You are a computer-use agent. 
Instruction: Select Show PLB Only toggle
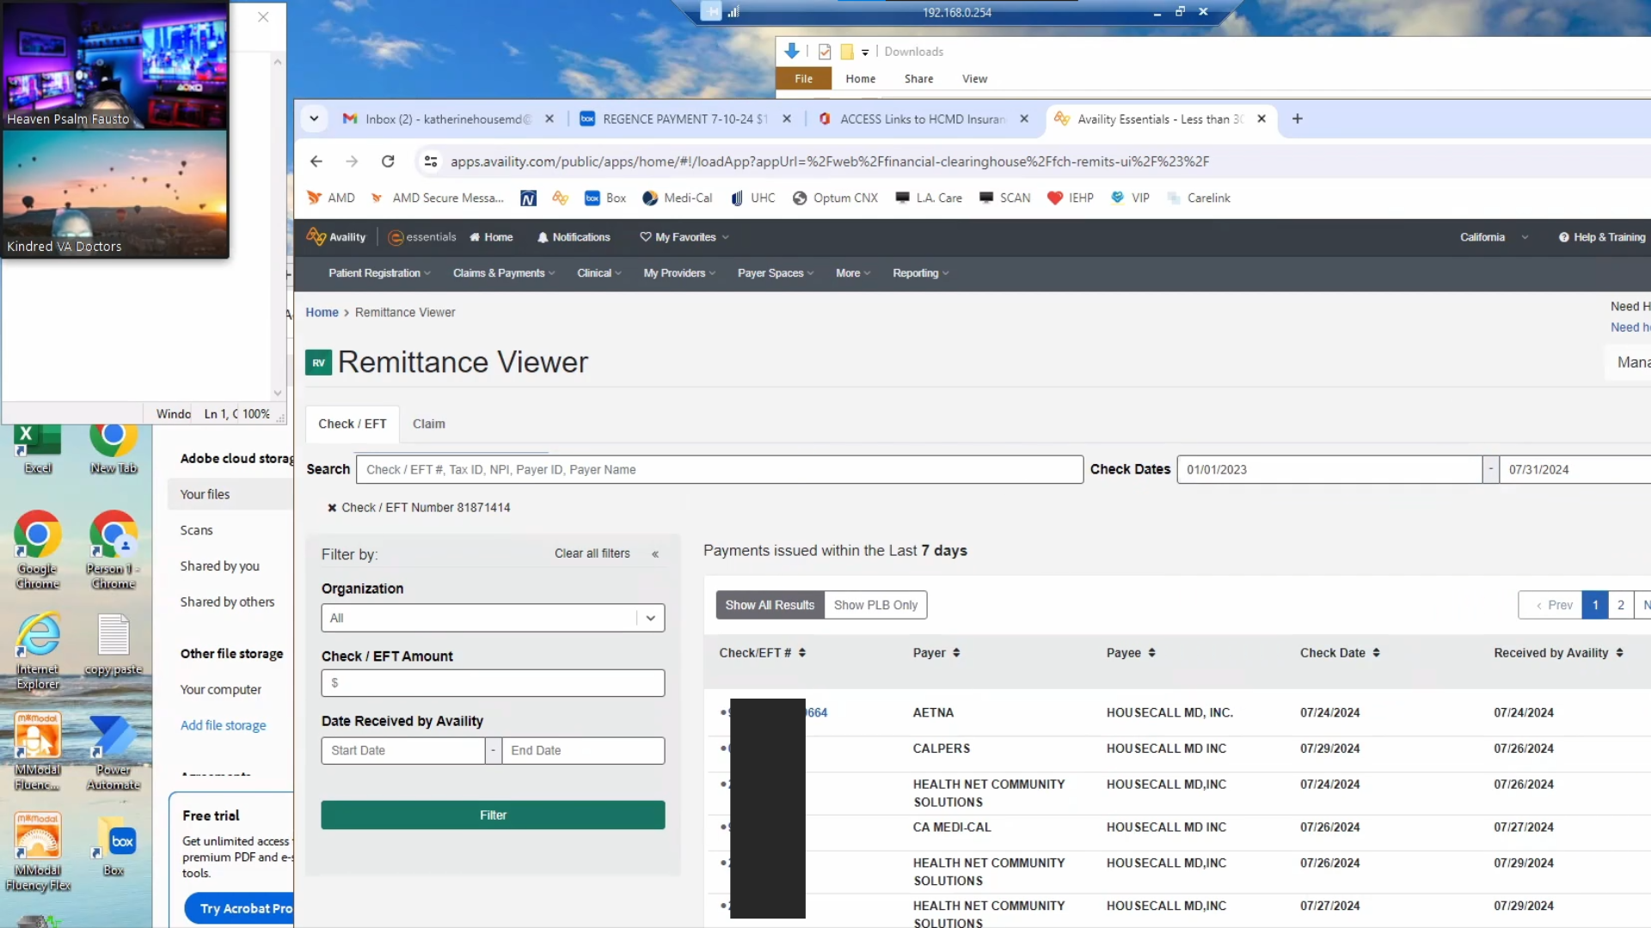pyautogui.click(x=875, y=605)
